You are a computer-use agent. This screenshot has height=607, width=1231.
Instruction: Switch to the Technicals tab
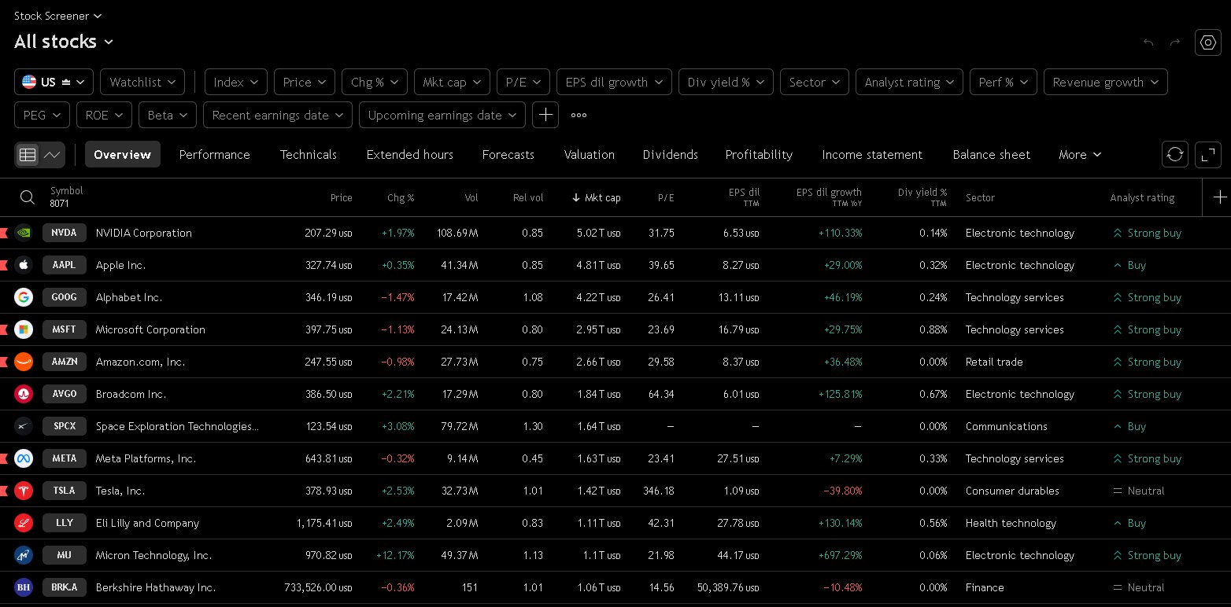click(x=309, y=154)
